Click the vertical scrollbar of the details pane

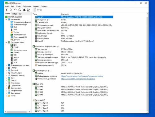click(x=147, y=63)
